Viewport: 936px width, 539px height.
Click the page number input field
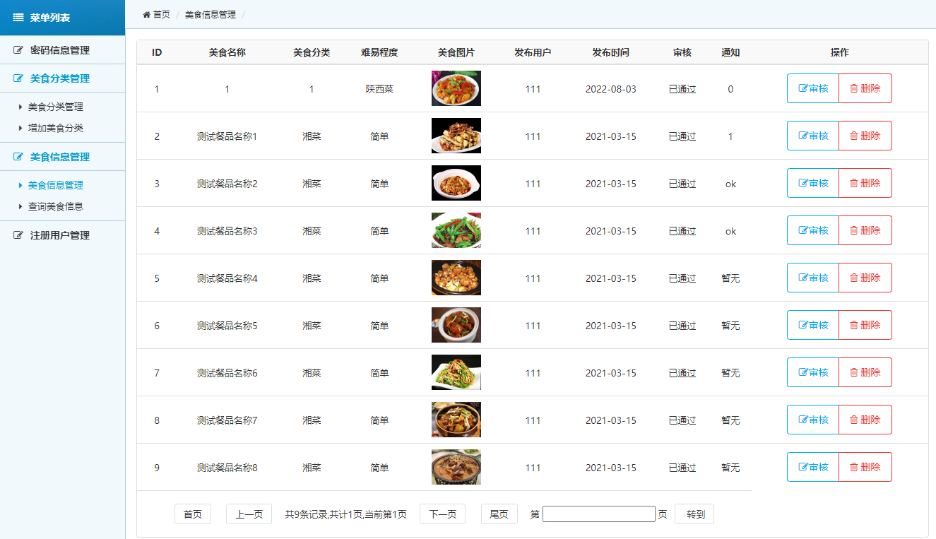598,514
